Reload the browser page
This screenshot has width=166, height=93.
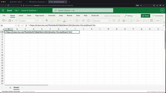coord(8,5)
